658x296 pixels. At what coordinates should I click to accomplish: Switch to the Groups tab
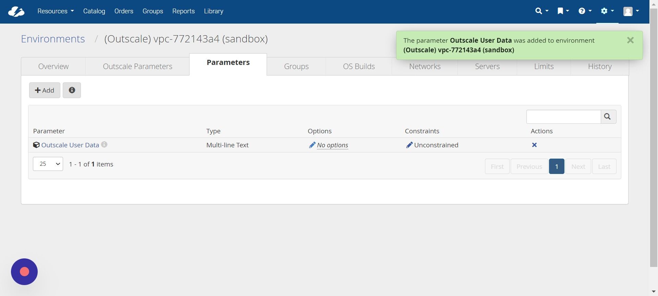click(x=296, y=66)
